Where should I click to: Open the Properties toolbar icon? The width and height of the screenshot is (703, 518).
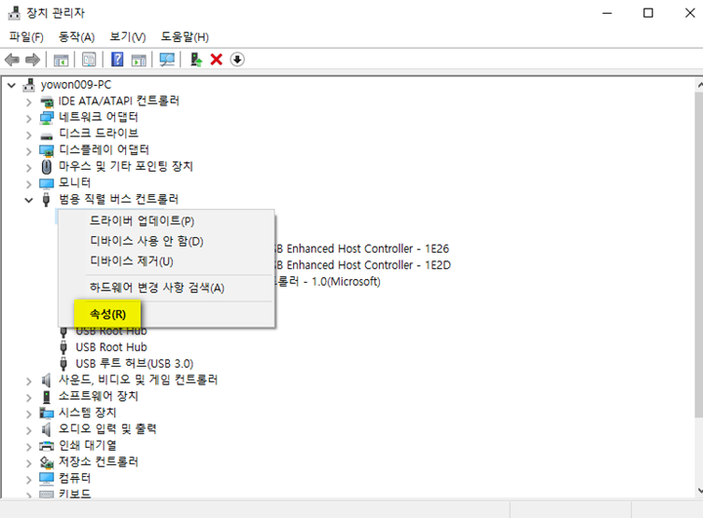click(89, 60)
